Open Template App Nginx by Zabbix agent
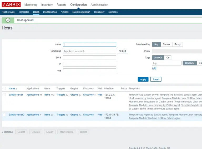This screenshot has width=202, height=149. point(148,115)
